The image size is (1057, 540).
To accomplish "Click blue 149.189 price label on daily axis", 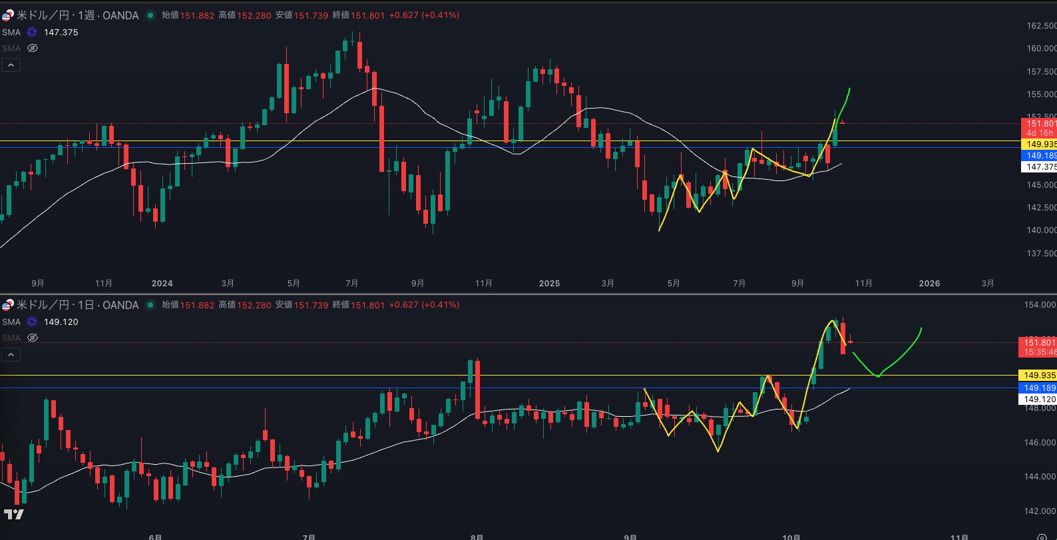I will pos(1038,388).
